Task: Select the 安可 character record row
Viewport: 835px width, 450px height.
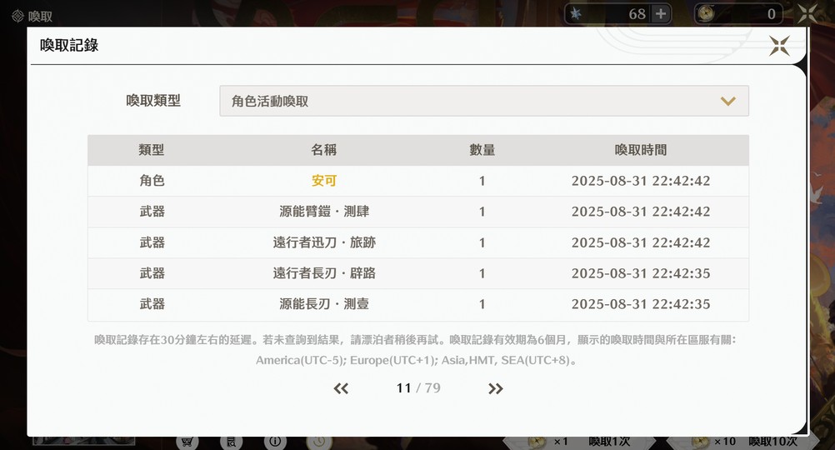Action: click(x=418, y=181)
